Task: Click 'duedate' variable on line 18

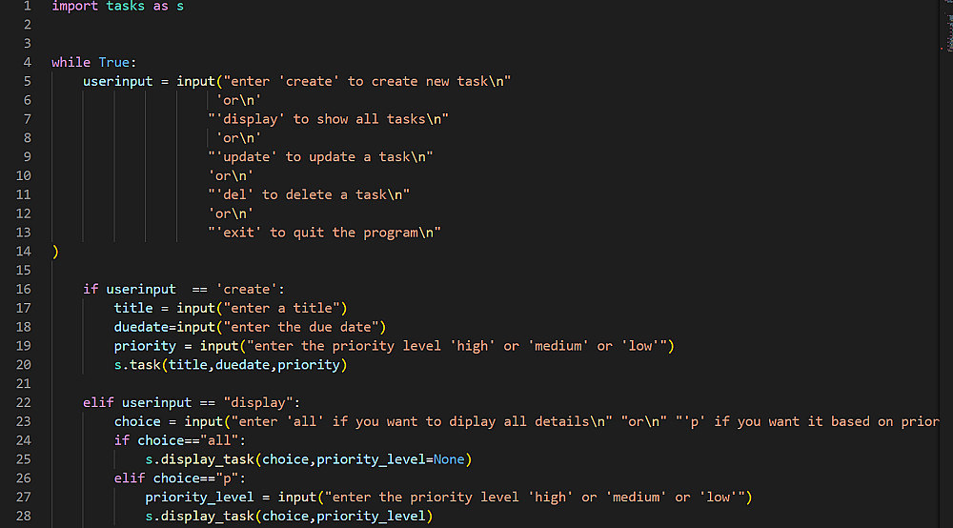Action: tap(141, 327)
